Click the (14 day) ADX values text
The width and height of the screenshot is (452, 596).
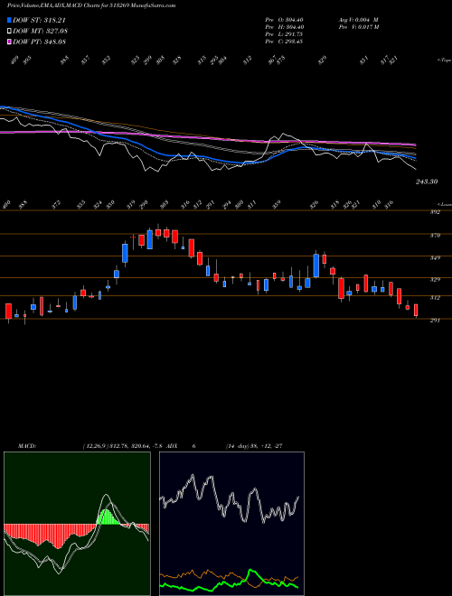[x=254, y=446]
